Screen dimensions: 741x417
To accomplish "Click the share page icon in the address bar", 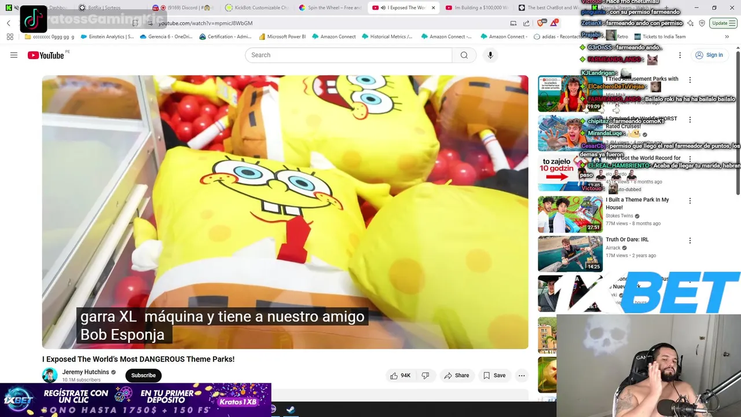I will coord(526,23).
